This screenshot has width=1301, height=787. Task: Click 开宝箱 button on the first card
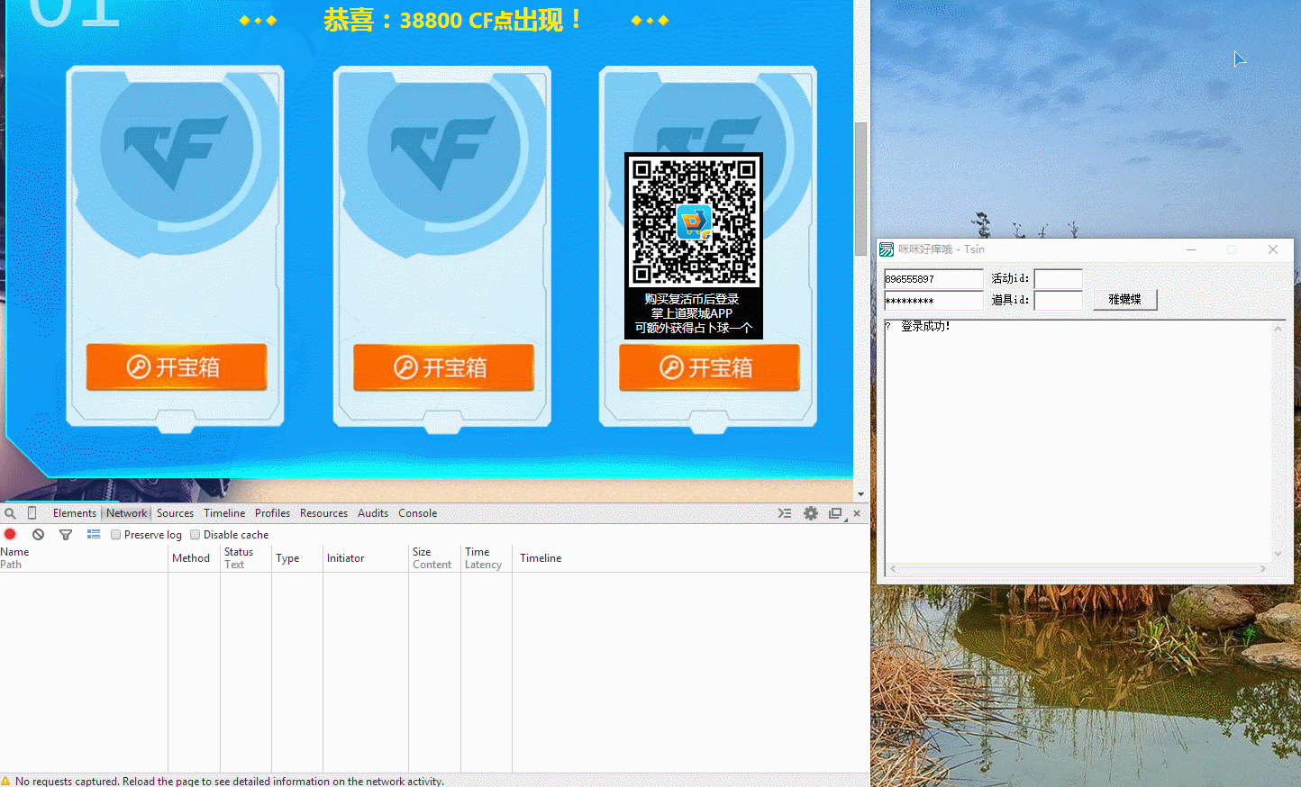177,366
